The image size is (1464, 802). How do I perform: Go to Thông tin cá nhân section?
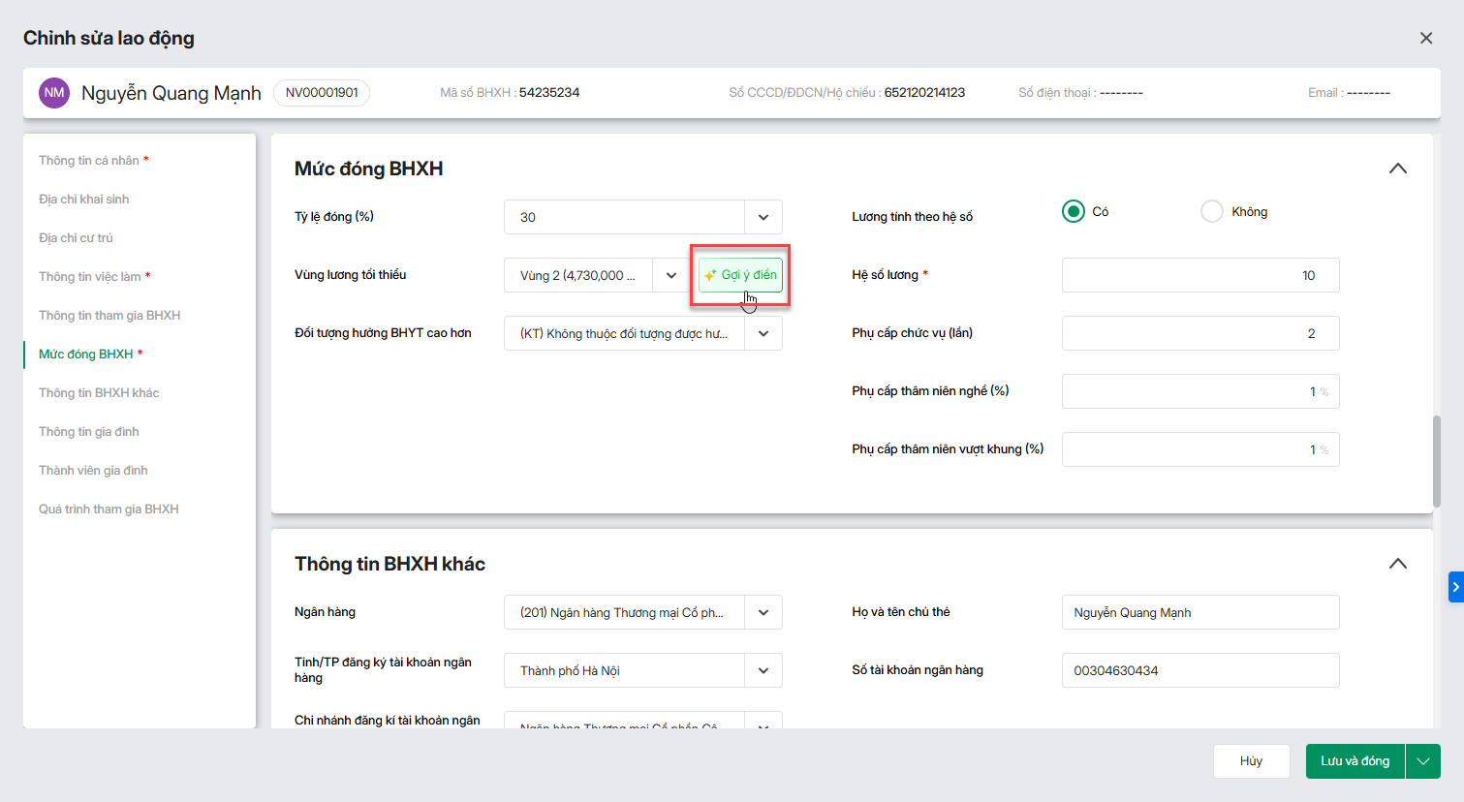89,161
